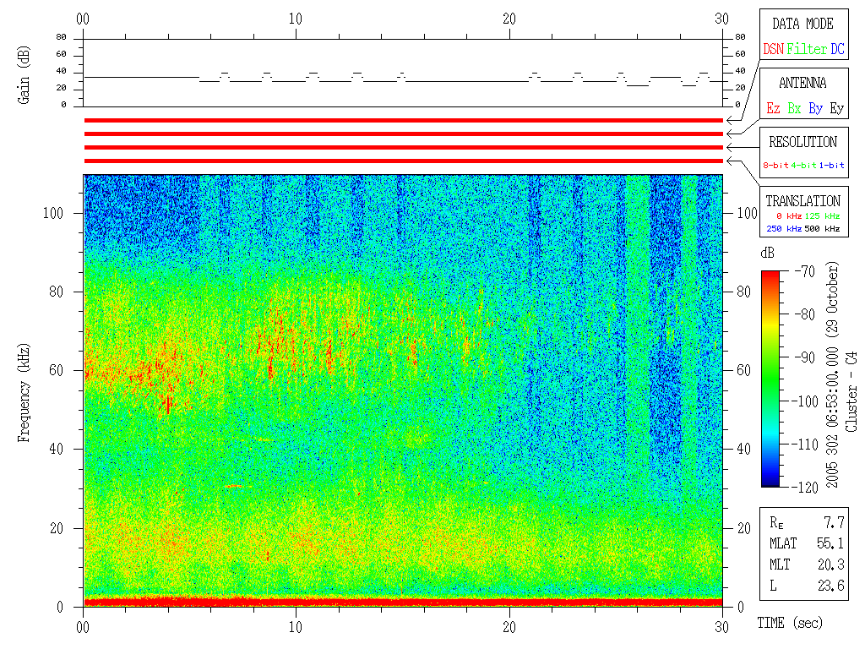Screen dimensions: 865x649
Task: Click the 10 label on top time axis
Action: (296, 19)
